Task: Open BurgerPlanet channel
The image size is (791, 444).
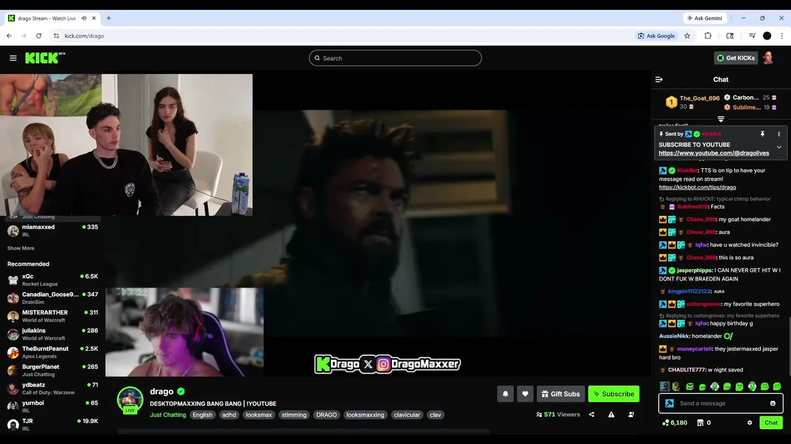Action: (x=53, y=370)
